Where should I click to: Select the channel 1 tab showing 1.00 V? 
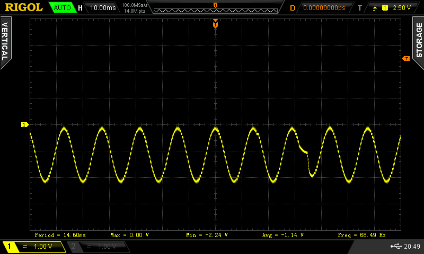pyautogui.click(x=34, y=247)
